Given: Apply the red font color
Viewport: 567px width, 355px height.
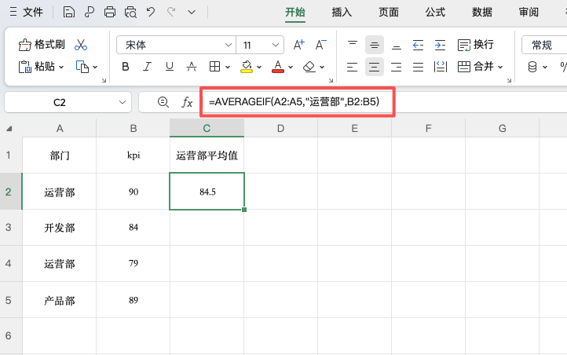Looking at the screenshot, I should coord(278,67).
